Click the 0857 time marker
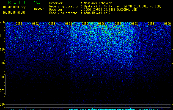 (x=118, y=24)
